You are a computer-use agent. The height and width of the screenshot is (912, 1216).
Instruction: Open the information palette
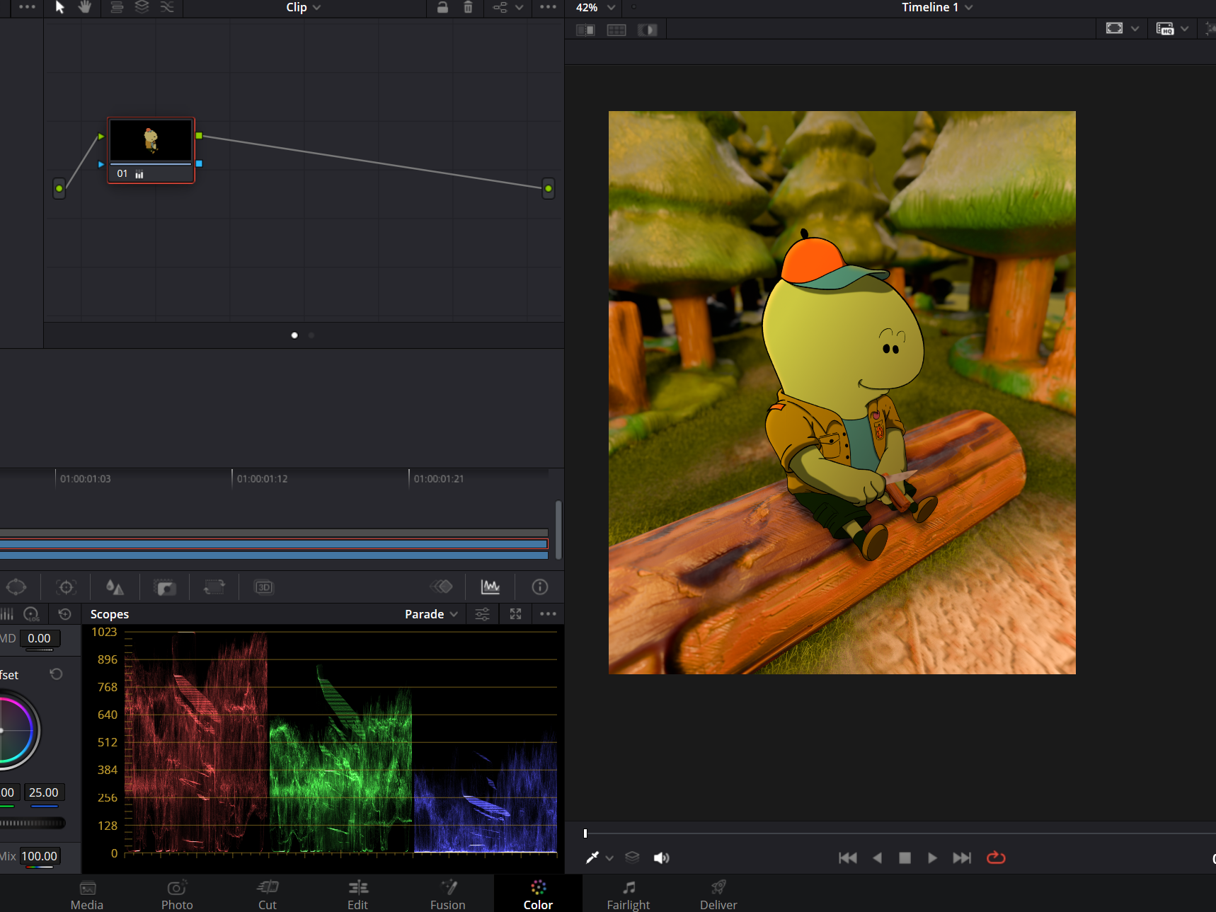click(540, 587)
